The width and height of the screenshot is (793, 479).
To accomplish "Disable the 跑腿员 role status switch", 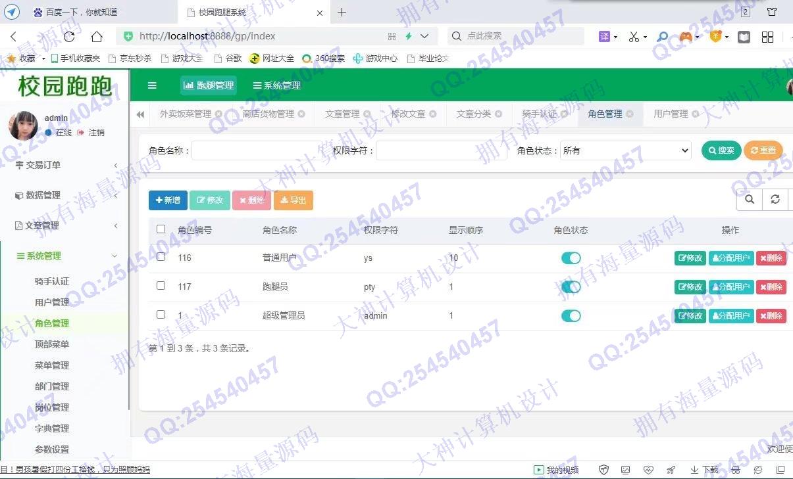I will click(571, 287).
